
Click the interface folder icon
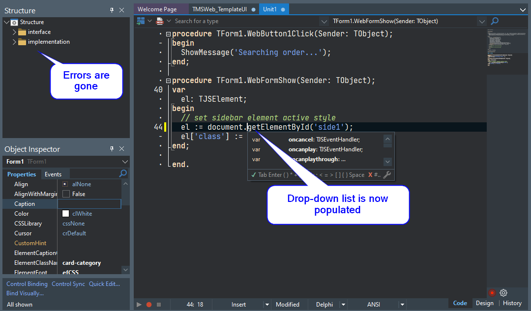click(x=22, y=32)
